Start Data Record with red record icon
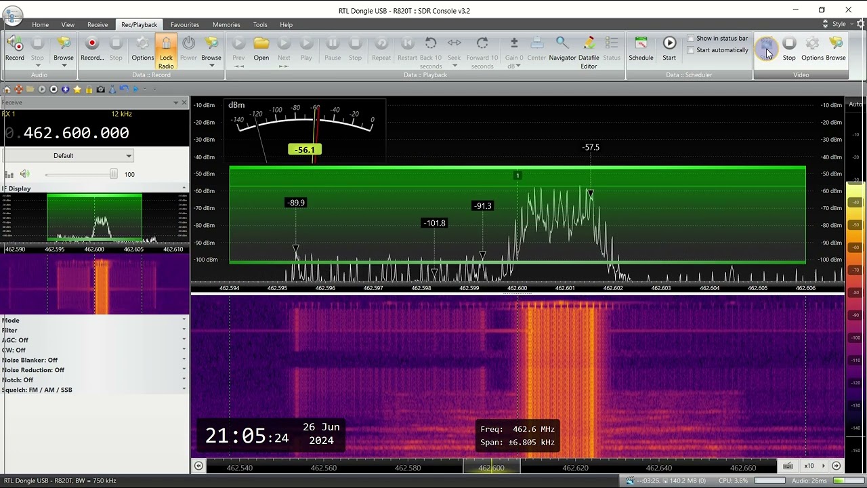Viewport: 867px width, 488px height. tap(92, 48)
